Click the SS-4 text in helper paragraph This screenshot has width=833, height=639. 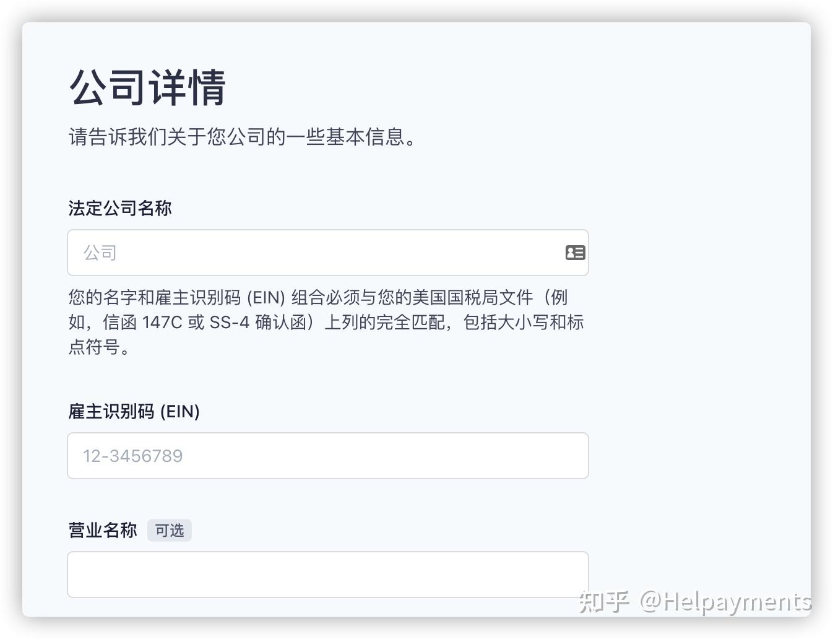[x=229, y=323]
